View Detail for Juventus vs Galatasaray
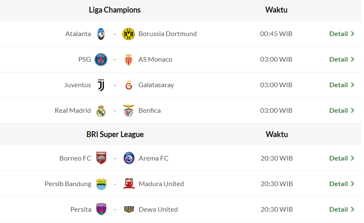The height and width of the screenshot is (223, 364). coord(341,85)
